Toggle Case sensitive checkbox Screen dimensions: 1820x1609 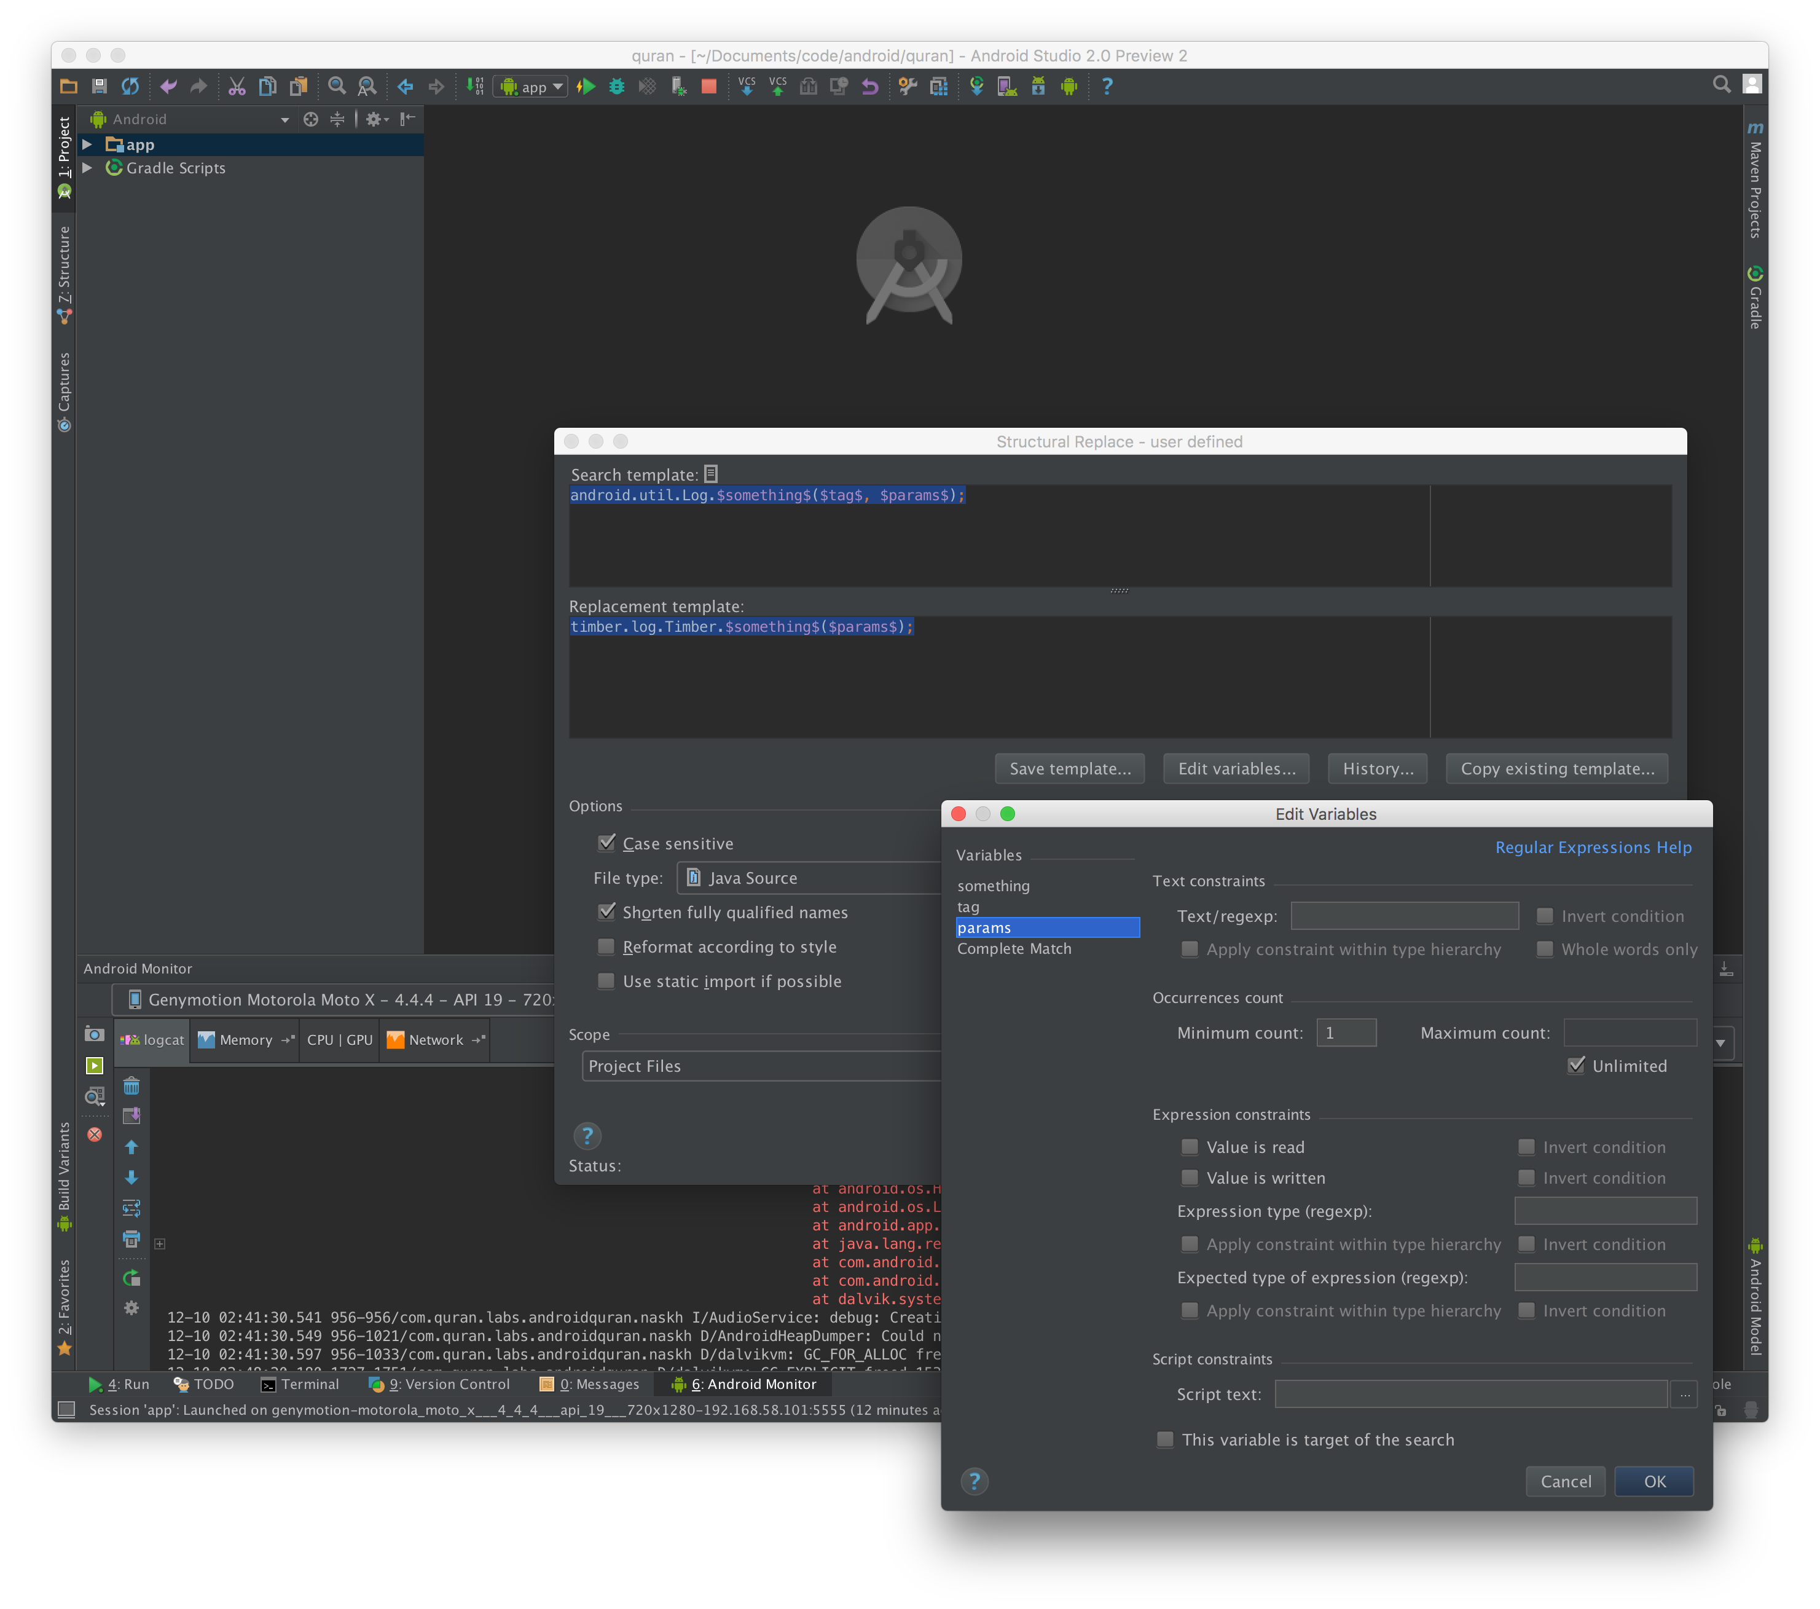[606, 843]
